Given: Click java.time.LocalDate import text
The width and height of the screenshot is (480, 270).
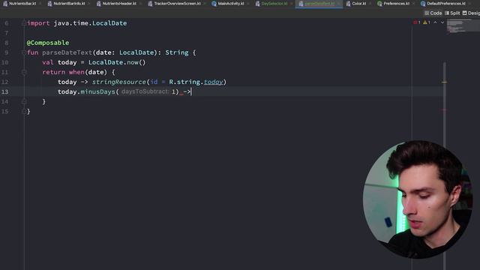Looking at the screenshot, I should click(90, 23).
